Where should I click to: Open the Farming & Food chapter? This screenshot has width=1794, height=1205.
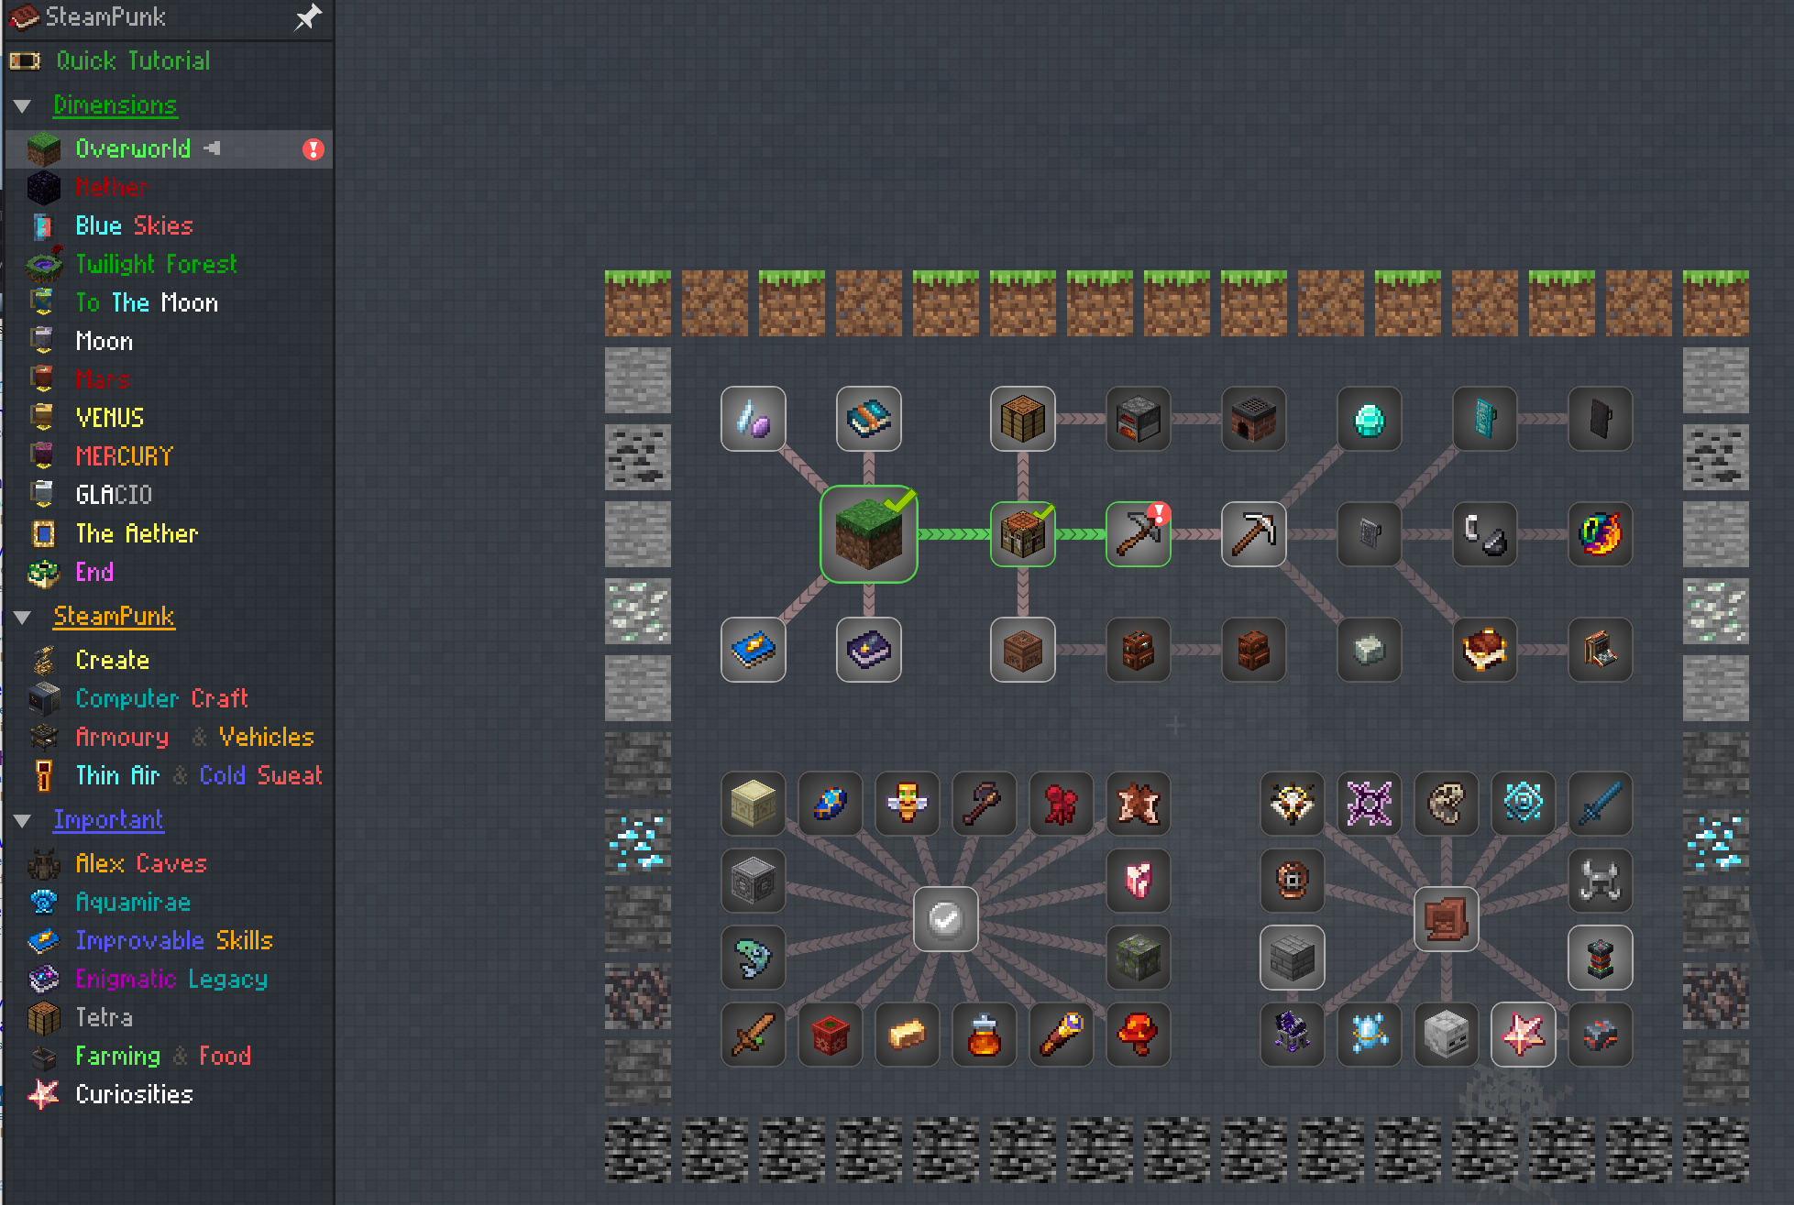point(162,1057)
